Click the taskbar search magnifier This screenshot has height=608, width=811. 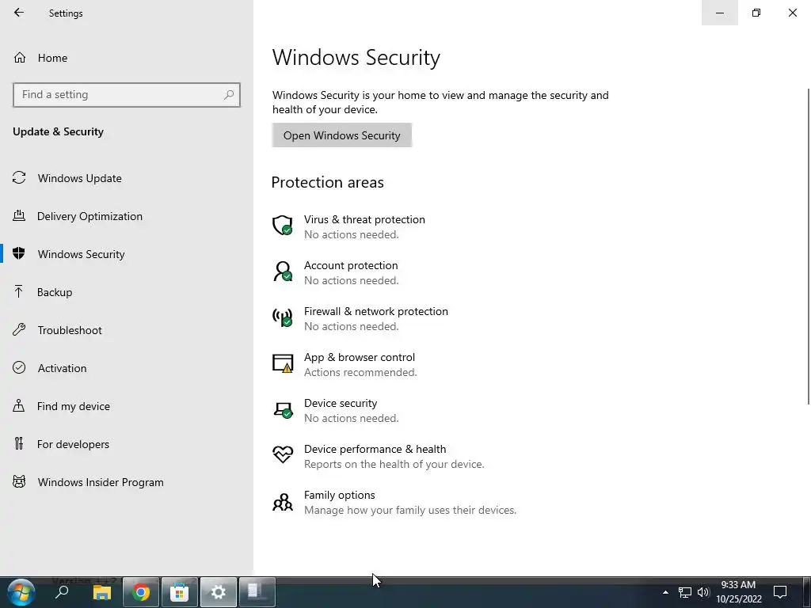point(62,592)
